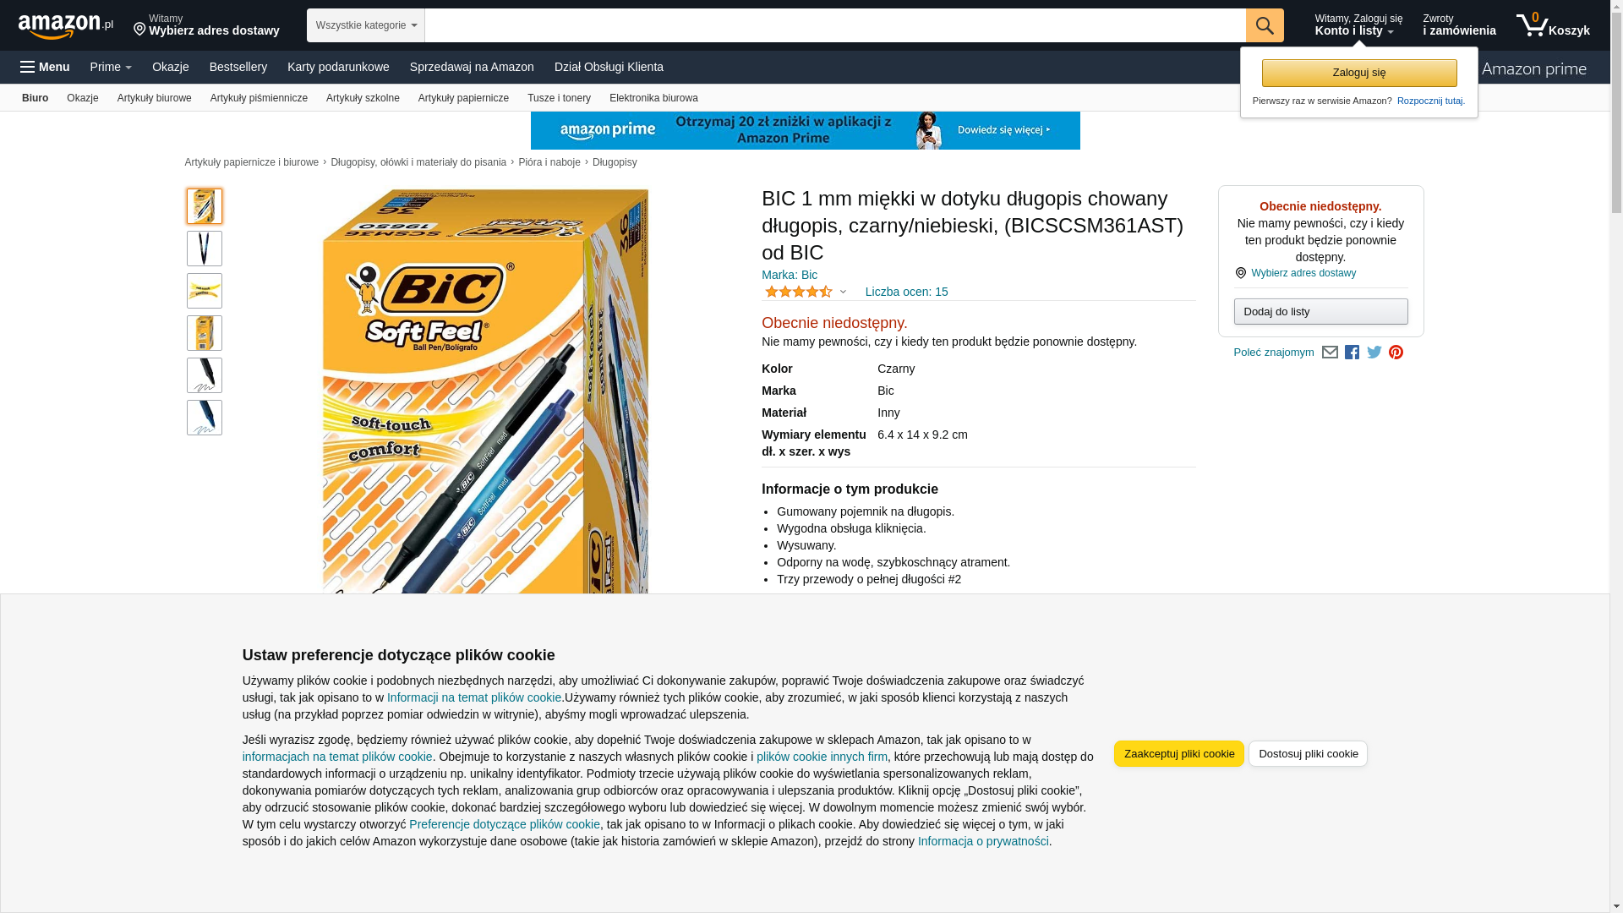Share product via email envelope icon
This screenshot has height=913, width=1623.
(x=1330, y=353)
